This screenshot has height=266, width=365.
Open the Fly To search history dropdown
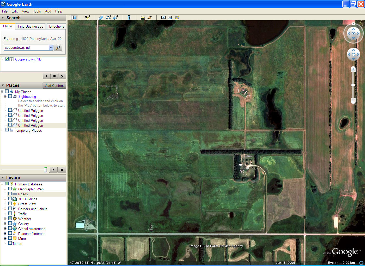tap(51, 47)
